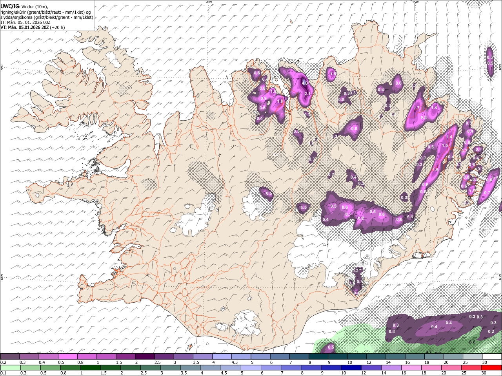Click the '4.5' label under the snow scale
Viewport: 502px width, 376px height.
coord(235,362)
